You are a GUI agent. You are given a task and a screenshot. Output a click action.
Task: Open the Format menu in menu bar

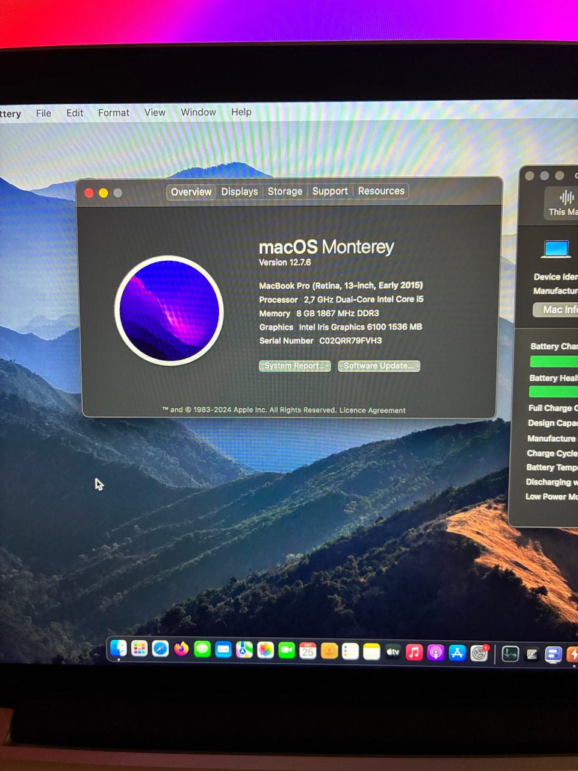point(114,113)
